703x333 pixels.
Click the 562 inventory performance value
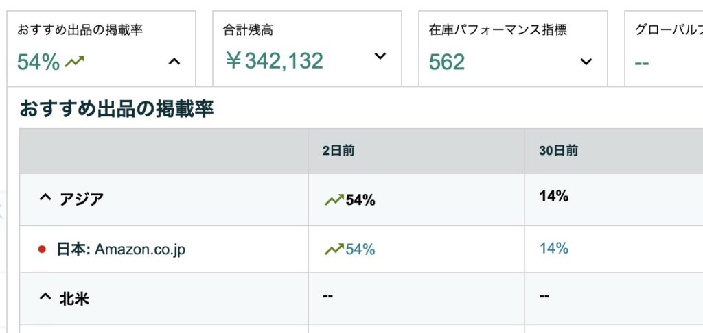pyautogui.click(x=446, y=62)
